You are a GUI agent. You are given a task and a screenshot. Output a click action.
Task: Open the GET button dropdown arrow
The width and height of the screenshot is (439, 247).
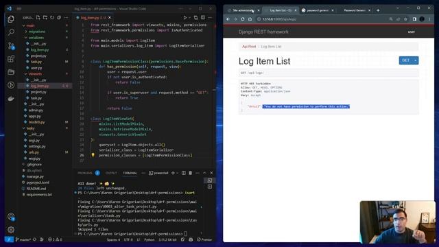[416, 60]
